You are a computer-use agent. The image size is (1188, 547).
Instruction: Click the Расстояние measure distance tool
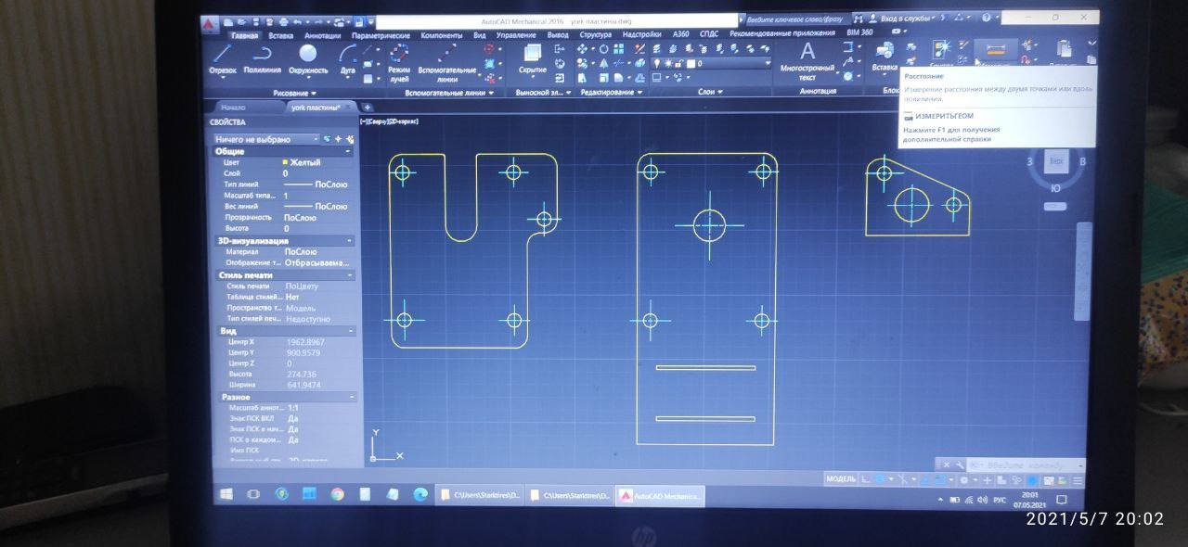tap(995, 51)
